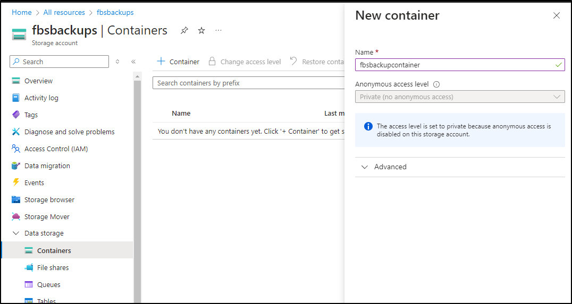Click the Containers icon in sidebar

[x=29, y=250]
